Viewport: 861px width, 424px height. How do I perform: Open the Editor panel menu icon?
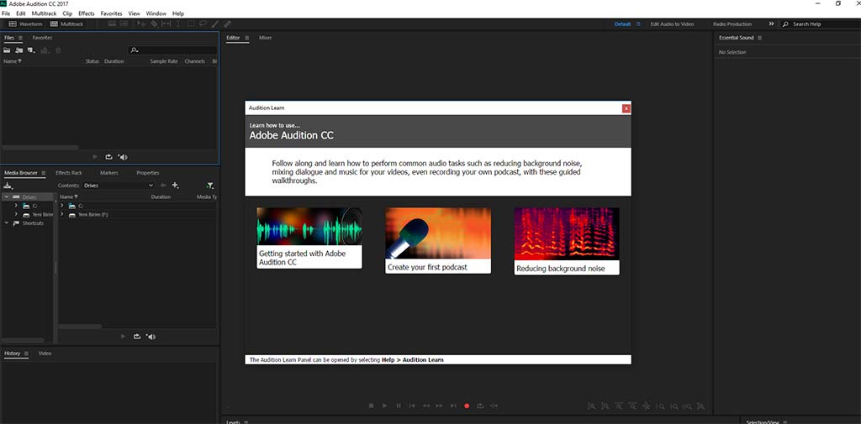click(247, 38)
